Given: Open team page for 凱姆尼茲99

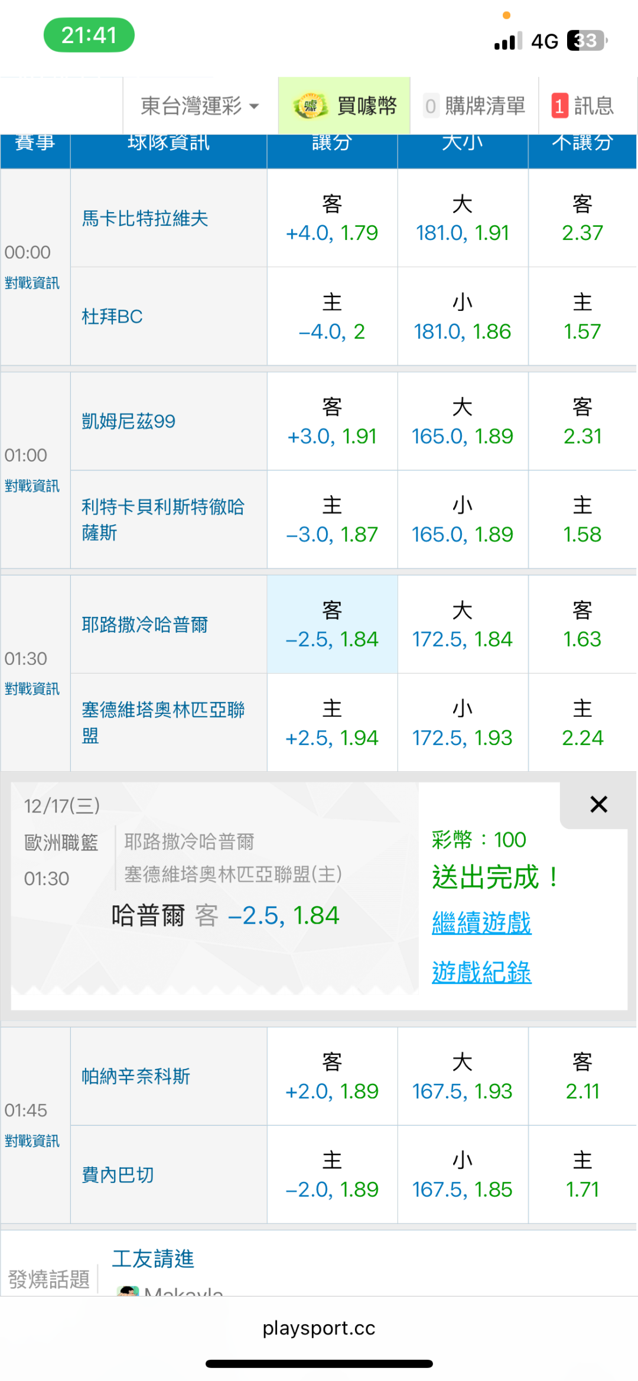Looking at the screenshot, I should coord(129,421).
